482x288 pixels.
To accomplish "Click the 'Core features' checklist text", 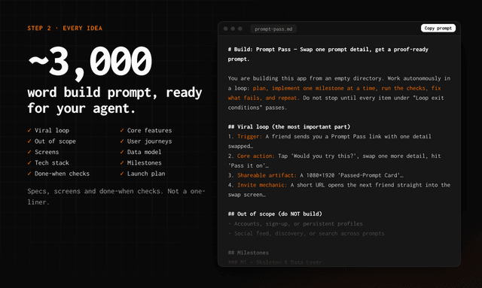I will pyautogui.click(x=150, y=131).
